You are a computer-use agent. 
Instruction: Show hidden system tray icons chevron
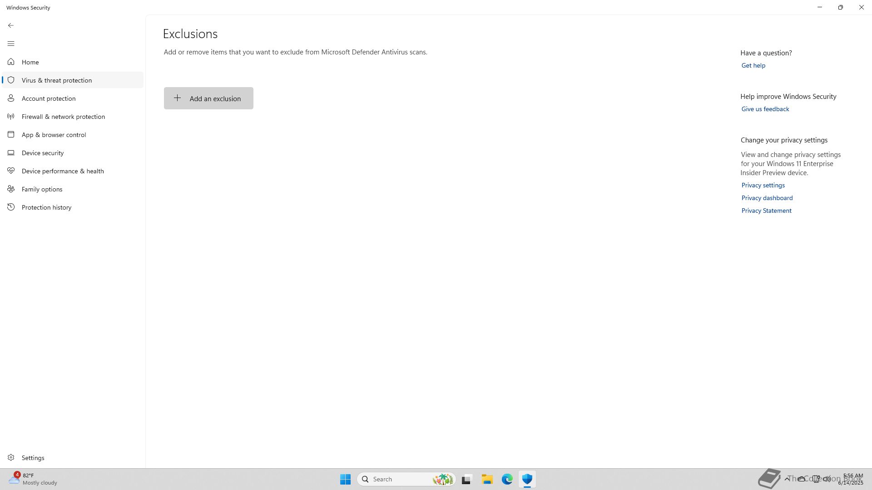[787, 479]
